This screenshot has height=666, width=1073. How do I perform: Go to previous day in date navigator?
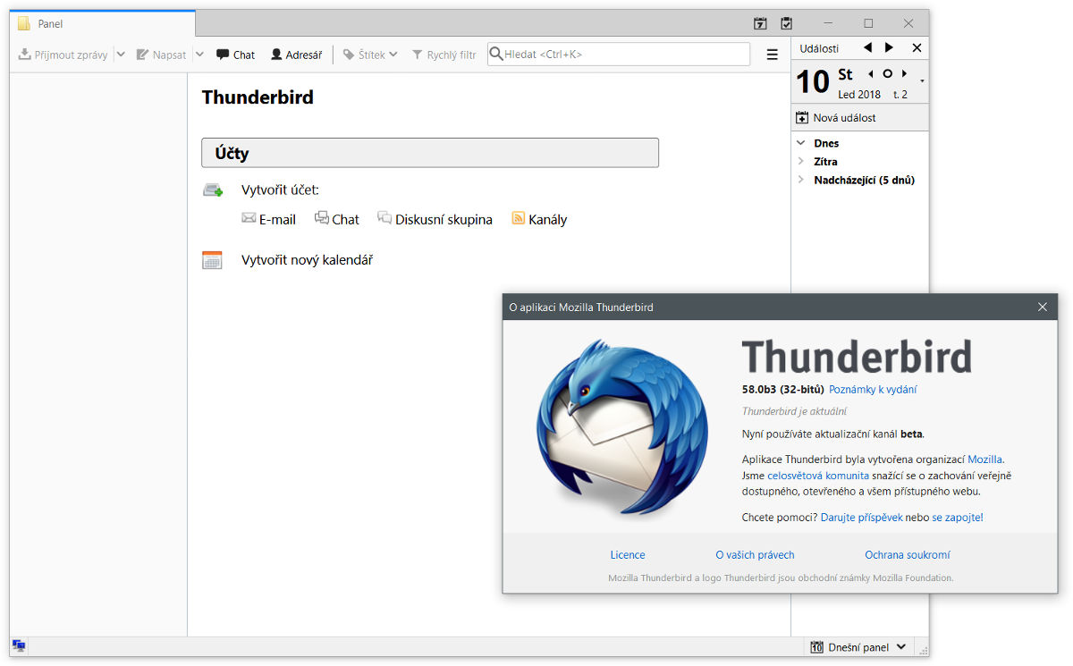tap(871, 74)
